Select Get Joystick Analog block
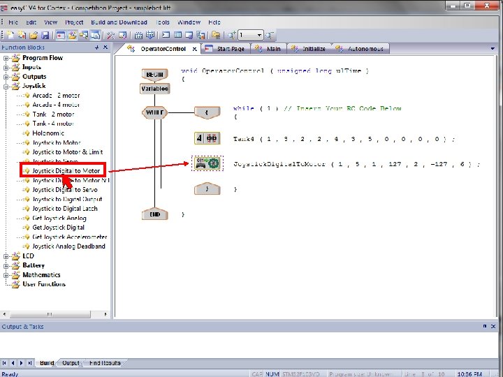Viewport: 503px width, 377px height. coord(59,219)
